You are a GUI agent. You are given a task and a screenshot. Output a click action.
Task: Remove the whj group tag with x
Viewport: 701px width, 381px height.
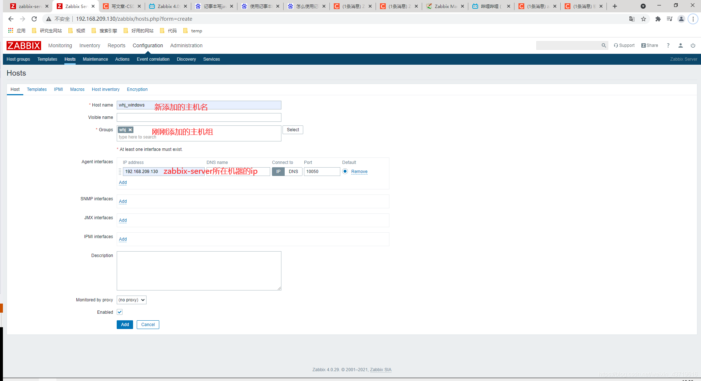(x=130, y=130)
